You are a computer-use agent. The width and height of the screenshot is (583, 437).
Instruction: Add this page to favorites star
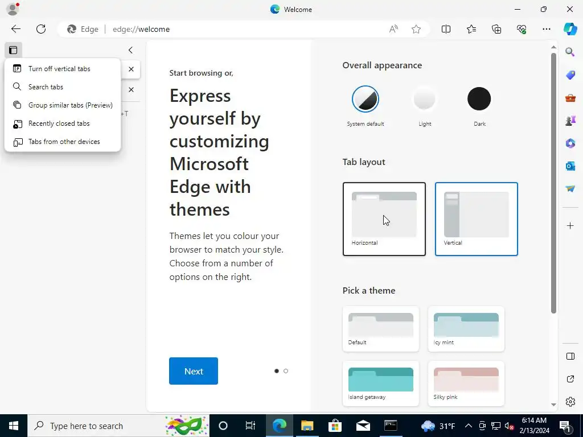[416, 29]
